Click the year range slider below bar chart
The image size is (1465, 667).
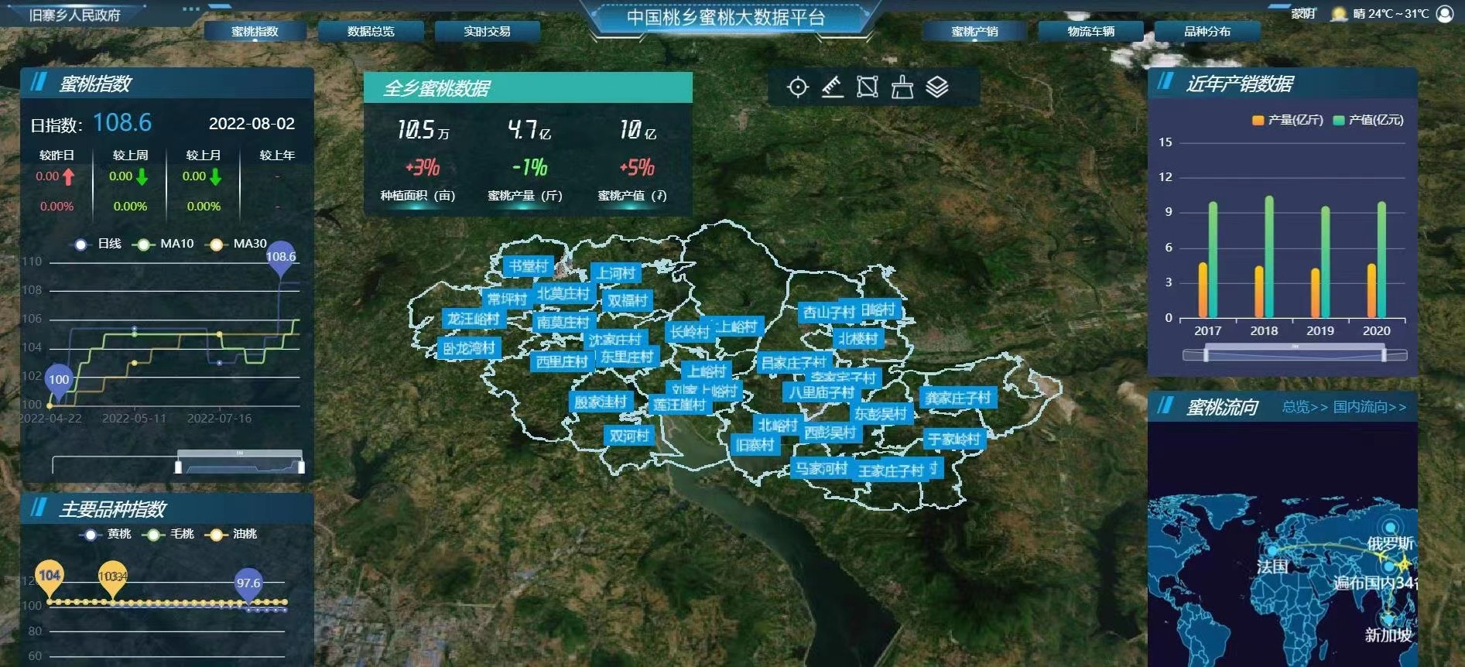point(1295,355)
